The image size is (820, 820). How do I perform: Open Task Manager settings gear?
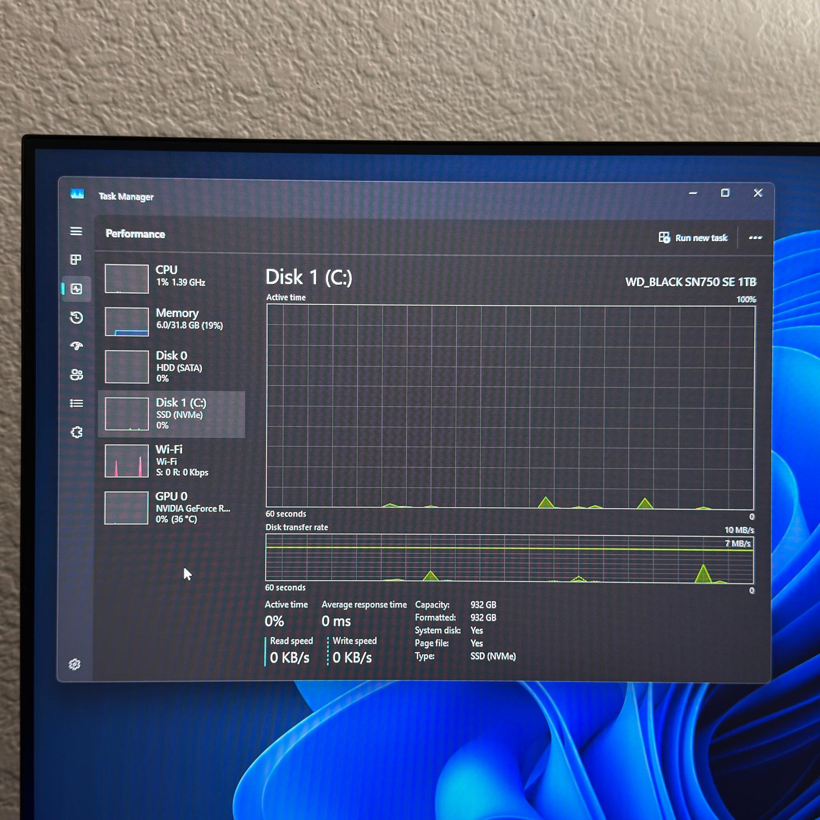tap(75, 664)
